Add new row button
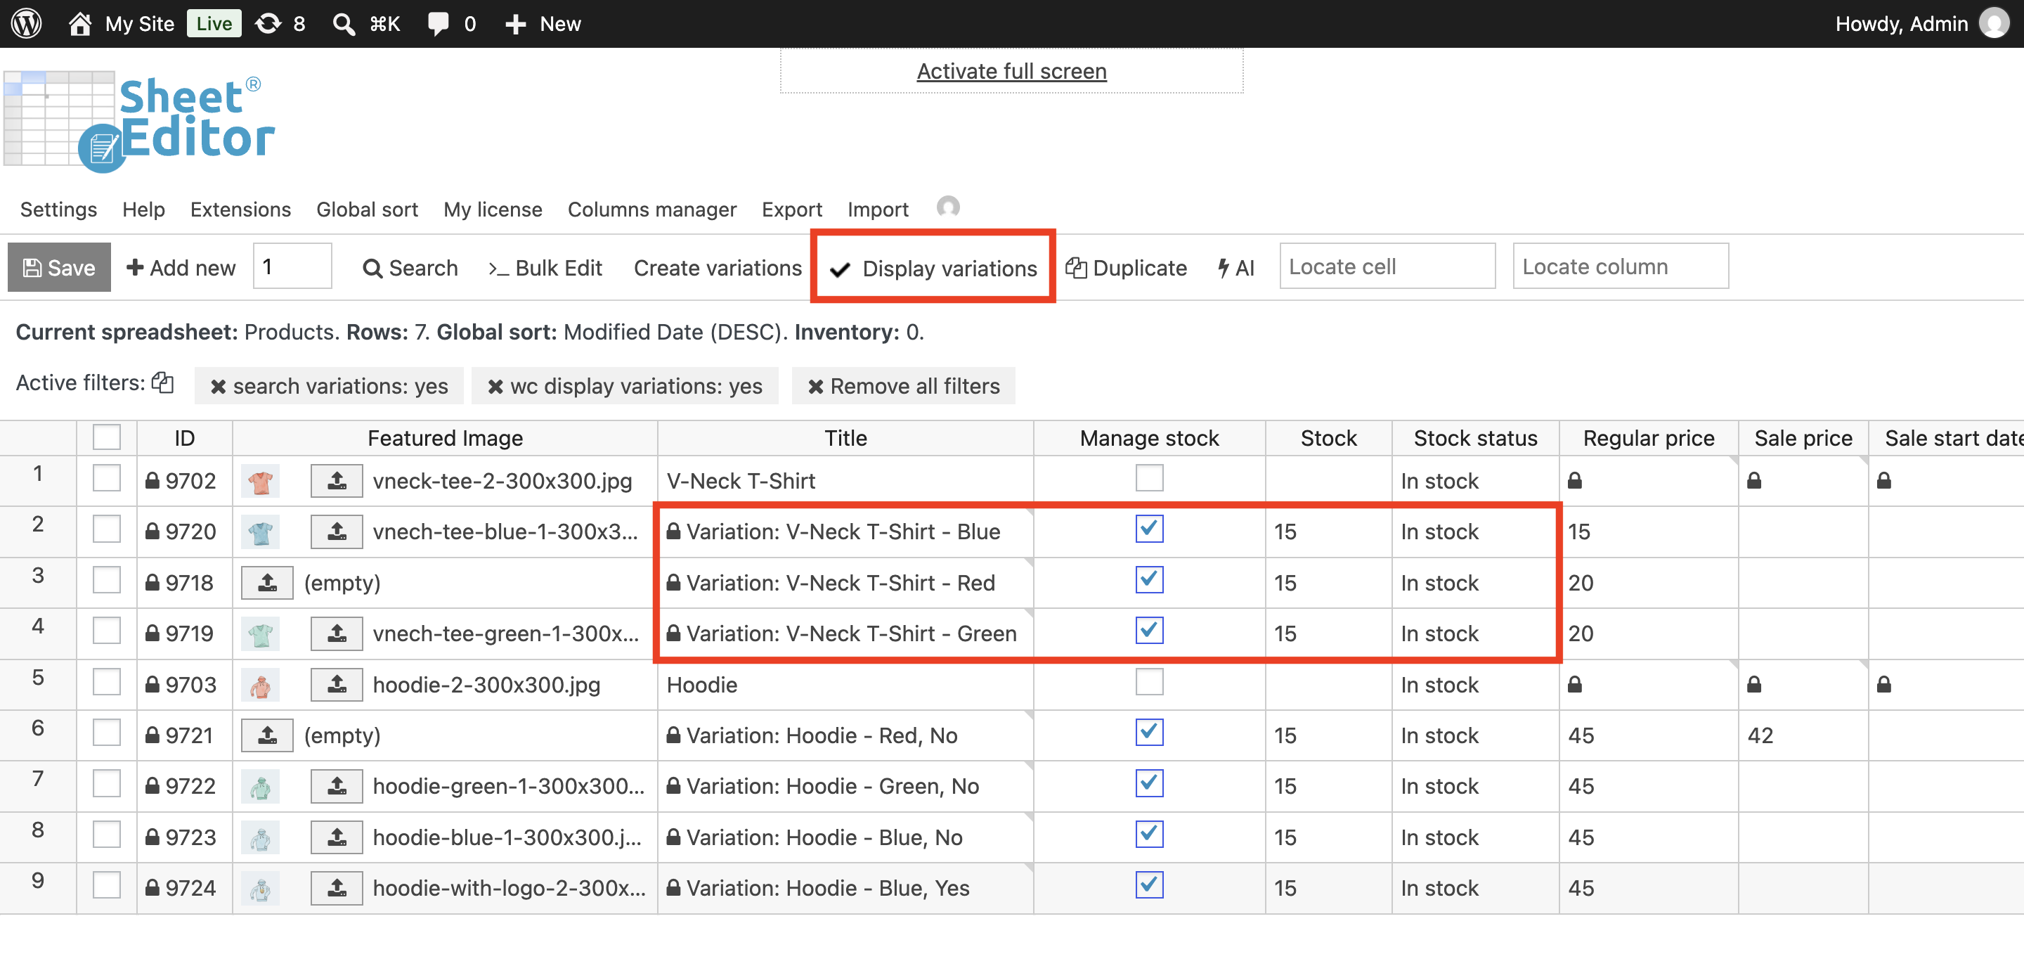The width and height of the screenshot is (2024, 959). [181, 268]
